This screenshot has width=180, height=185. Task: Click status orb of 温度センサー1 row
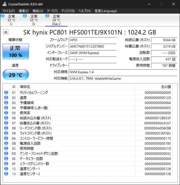[6, 169]
